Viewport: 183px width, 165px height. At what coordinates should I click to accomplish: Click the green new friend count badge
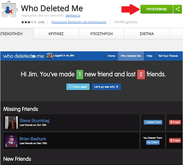(x=80, y=74)
